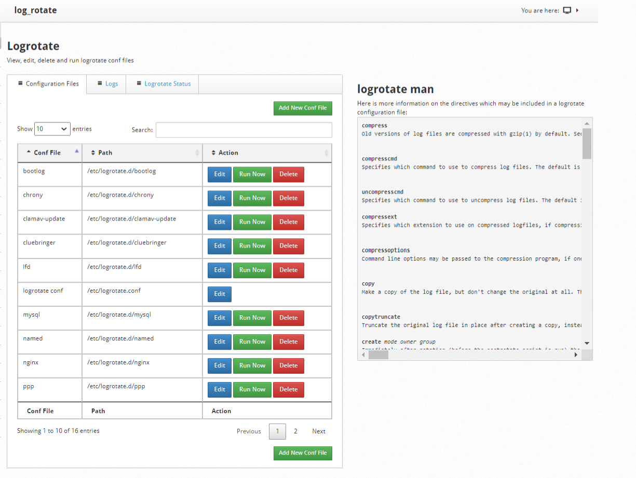Edit the cluebringer conf file
Viewport: 636px width, 478px height.
click(220, 246)
